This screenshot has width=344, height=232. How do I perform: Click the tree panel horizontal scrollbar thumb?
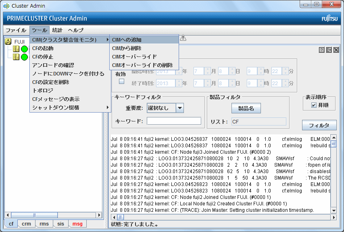pos(34,215)
